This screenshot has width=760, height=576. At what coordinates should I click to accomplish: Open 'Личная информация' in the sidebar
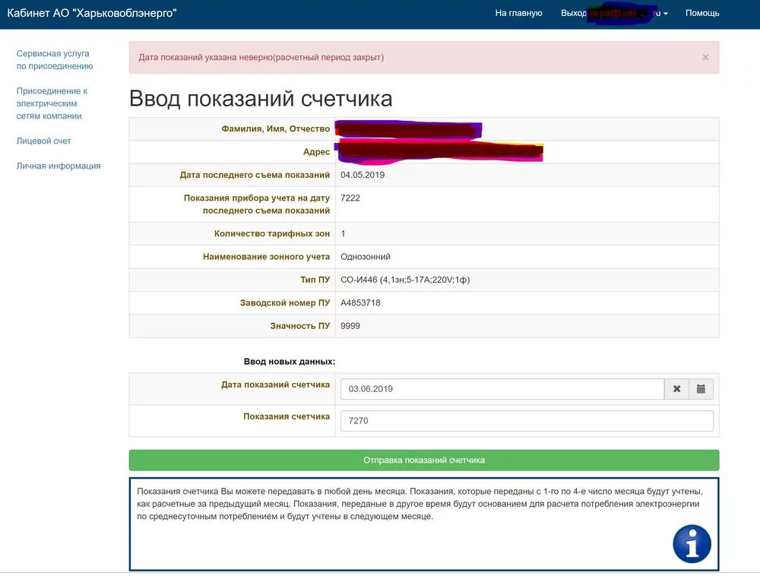pyautogui.click(x=59, y=166)
